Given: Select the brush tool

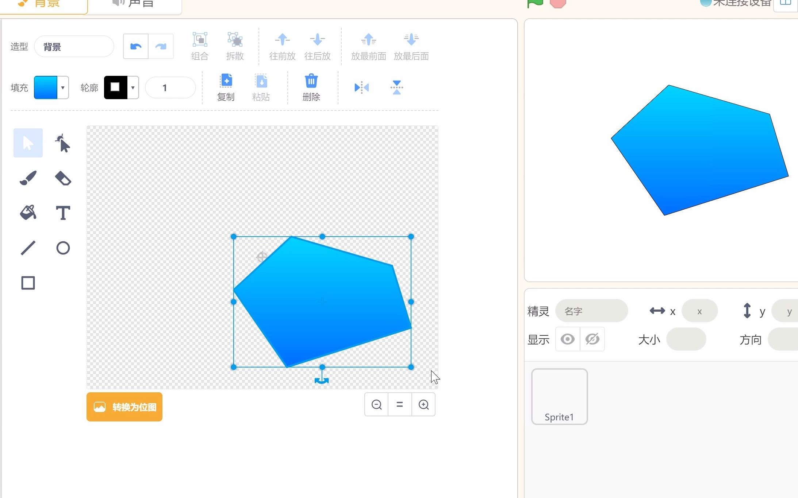Looking at the screenshot, I should (x=28, y=178).
